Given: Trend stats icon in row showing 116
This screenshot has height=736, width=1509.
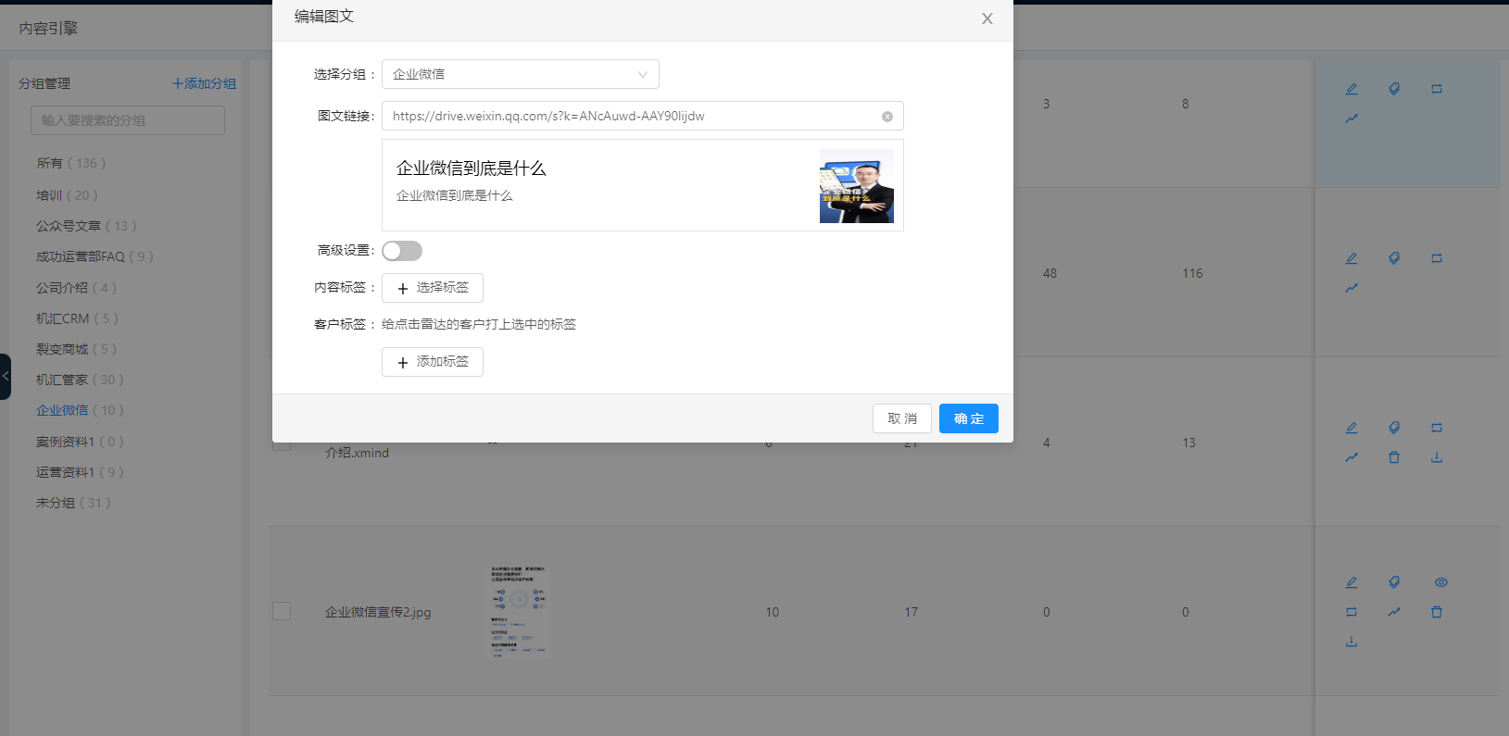Looking at the screenshot, I should 1352,288.
